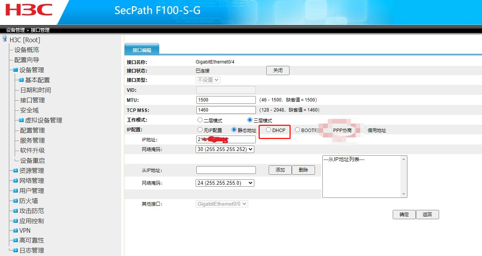The height and width of the screenshot is (256, 482).
Task: Open the 接口编辑 tab
Action: (x=142, y=50)
